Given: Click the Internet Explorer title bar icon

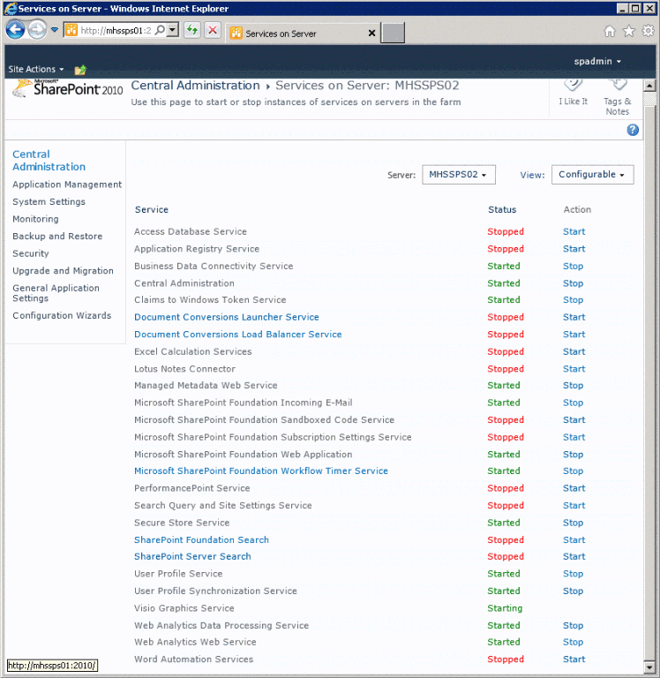Looking at the screenshot, I should (11, 9).
